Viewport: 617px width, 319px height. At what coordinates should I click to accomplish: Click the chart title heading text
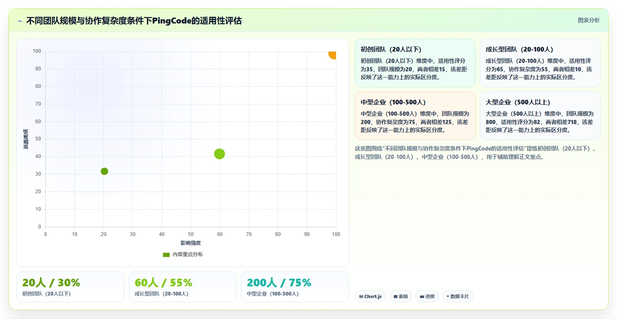pos(134,21)
